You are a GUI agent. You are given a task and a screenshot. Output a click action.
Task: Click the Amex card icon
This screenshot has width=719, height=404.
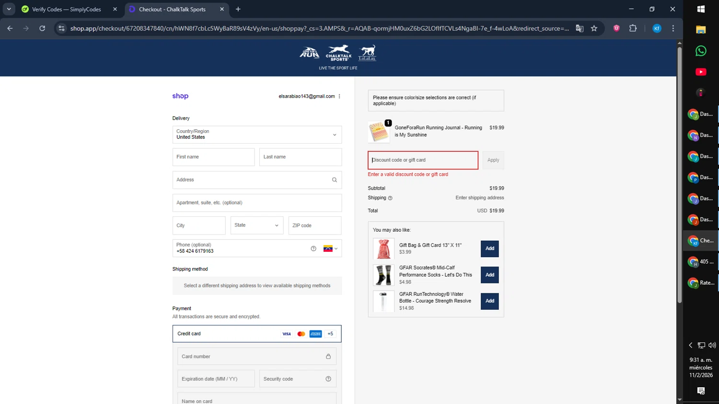[x=315, y=334]
